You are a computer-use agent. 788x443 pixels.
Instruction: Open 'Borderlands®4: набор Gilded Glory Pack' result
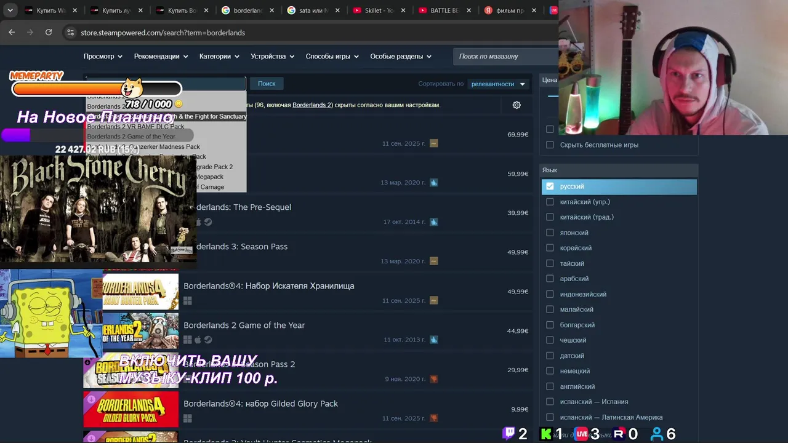click(260, 404)
